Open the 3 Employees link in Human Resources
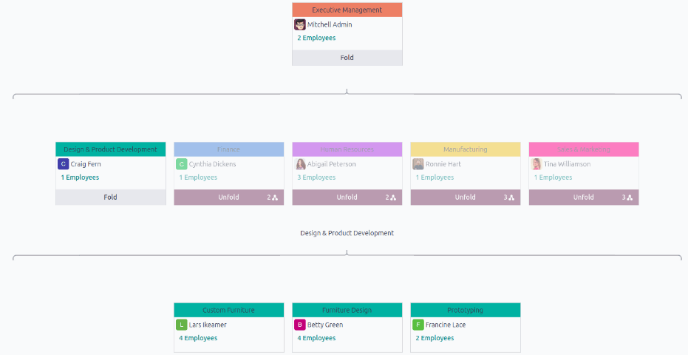 pos(316,177)
